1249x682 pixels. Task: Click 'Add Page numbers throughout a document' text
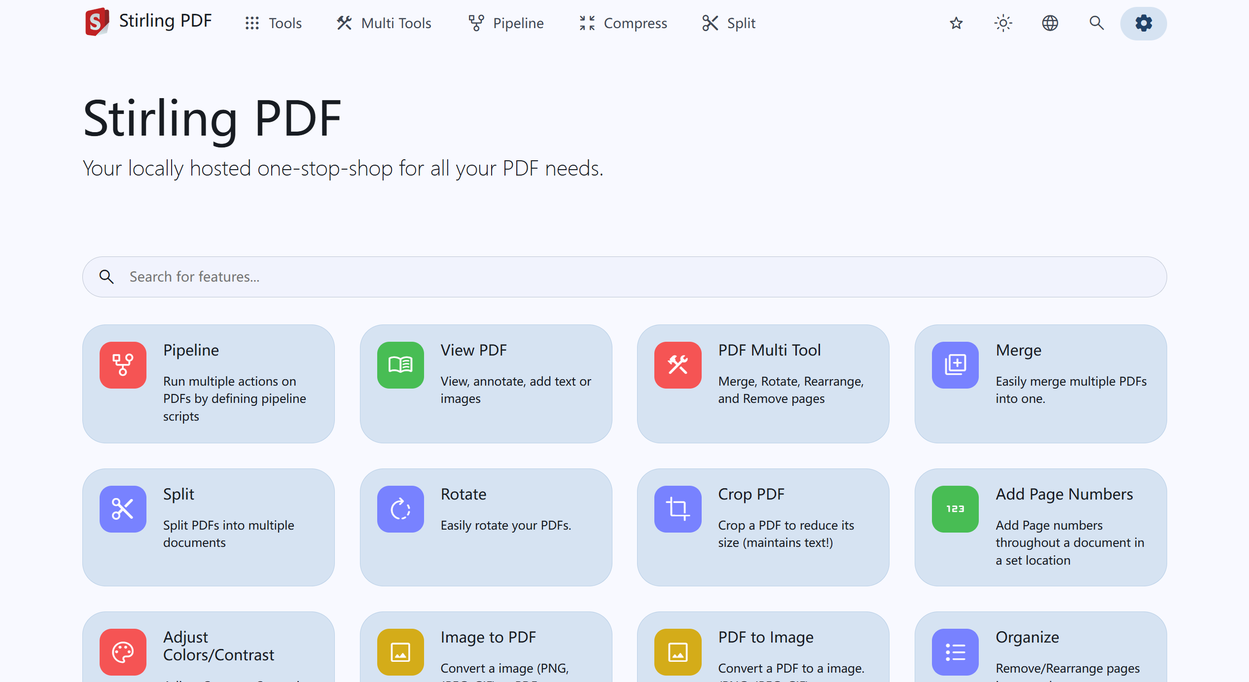click(1070, 542)
